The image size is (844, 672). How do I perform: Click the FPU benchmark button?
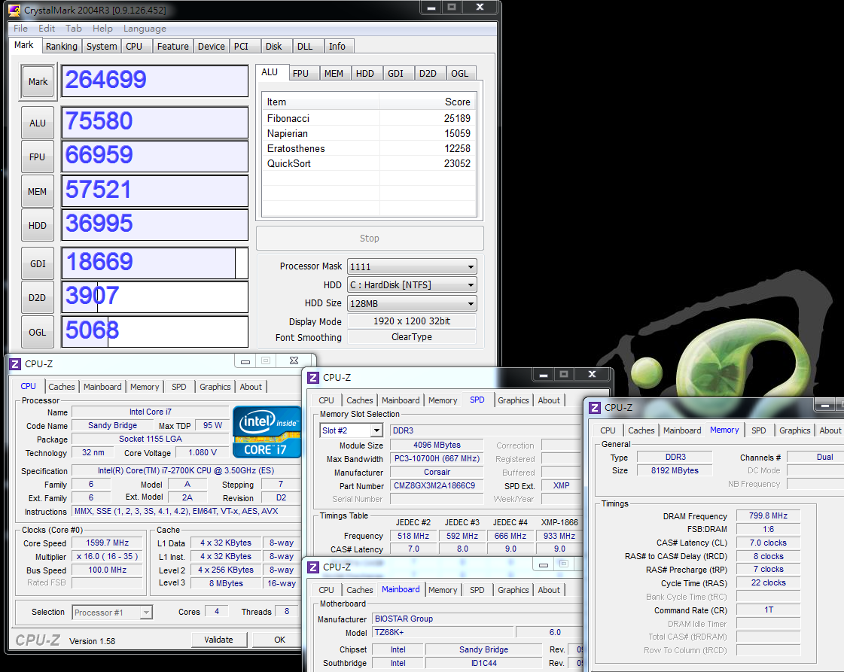tap(38, 157)
